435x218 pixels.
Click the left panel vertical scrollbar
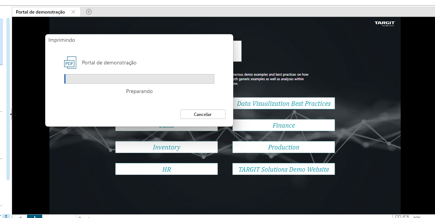coord(8,99)
